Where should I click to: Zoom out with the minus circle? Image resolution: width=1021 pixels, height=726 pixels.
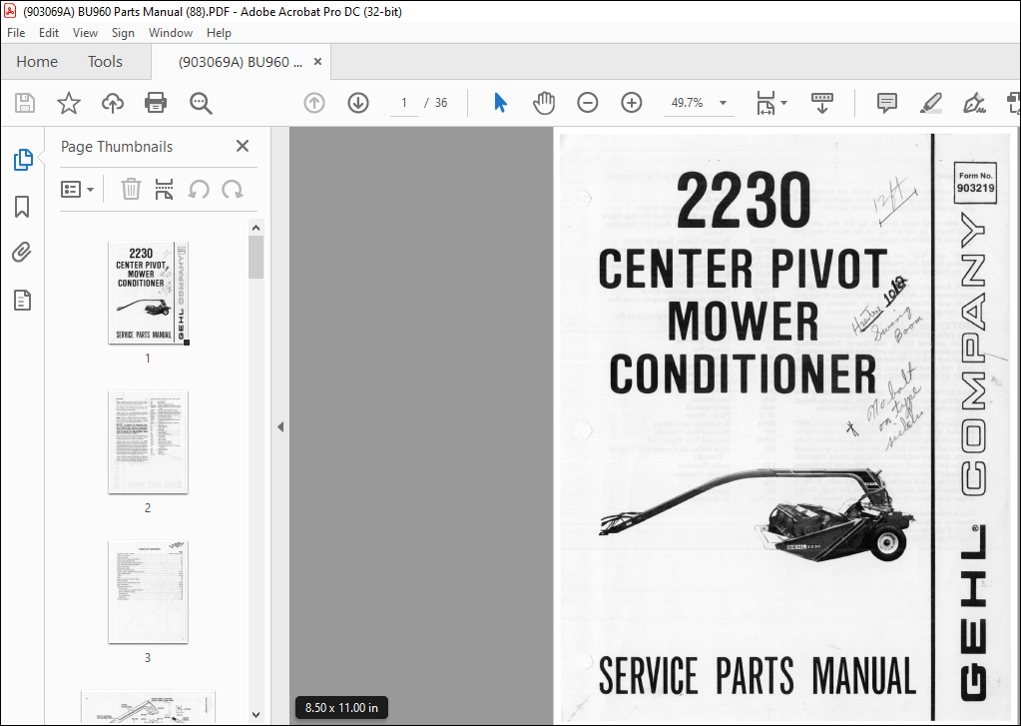(x=587, y=103)
